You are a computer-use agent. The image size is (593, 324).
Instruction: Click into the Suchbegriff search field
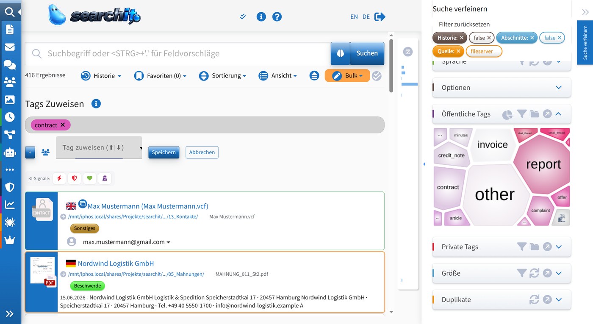[x=178, y=53]
